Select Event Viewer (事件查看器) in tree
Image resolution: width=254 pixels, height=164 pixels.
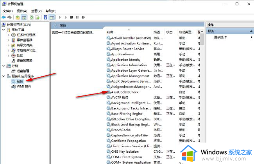25,40
